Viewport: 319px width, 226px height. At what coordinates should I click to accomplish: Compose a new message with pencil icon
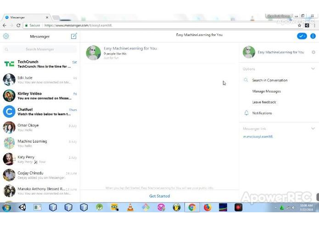click(x=74, y=36)
